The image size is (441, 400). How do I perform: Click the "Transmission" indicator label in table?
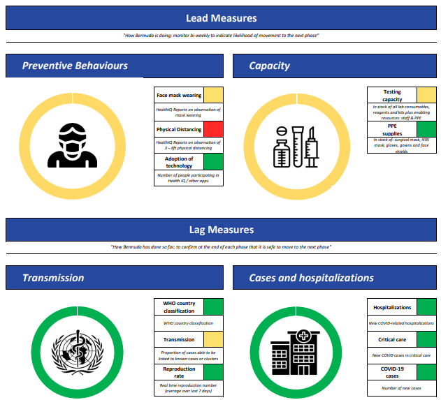point(179,339)
